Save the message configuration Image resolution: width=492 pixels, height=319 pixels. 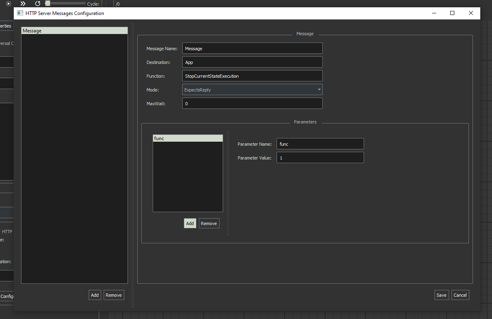pyautogui.click(x=441, y=295)
